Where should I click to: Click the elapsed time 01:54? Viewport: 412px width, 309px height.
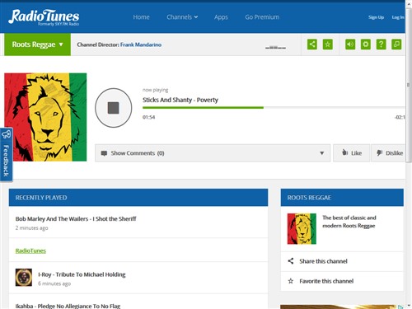[x=148, y=117]
